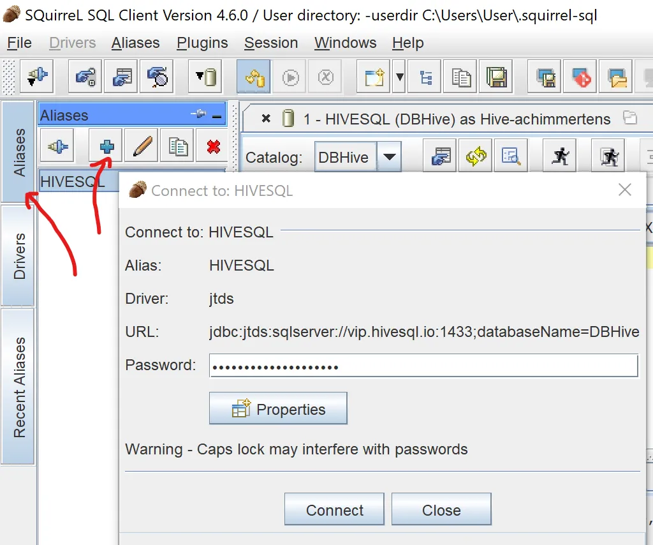Click the document copy icon in main toolbar
The image size is (653, 545).
(460, 76)
